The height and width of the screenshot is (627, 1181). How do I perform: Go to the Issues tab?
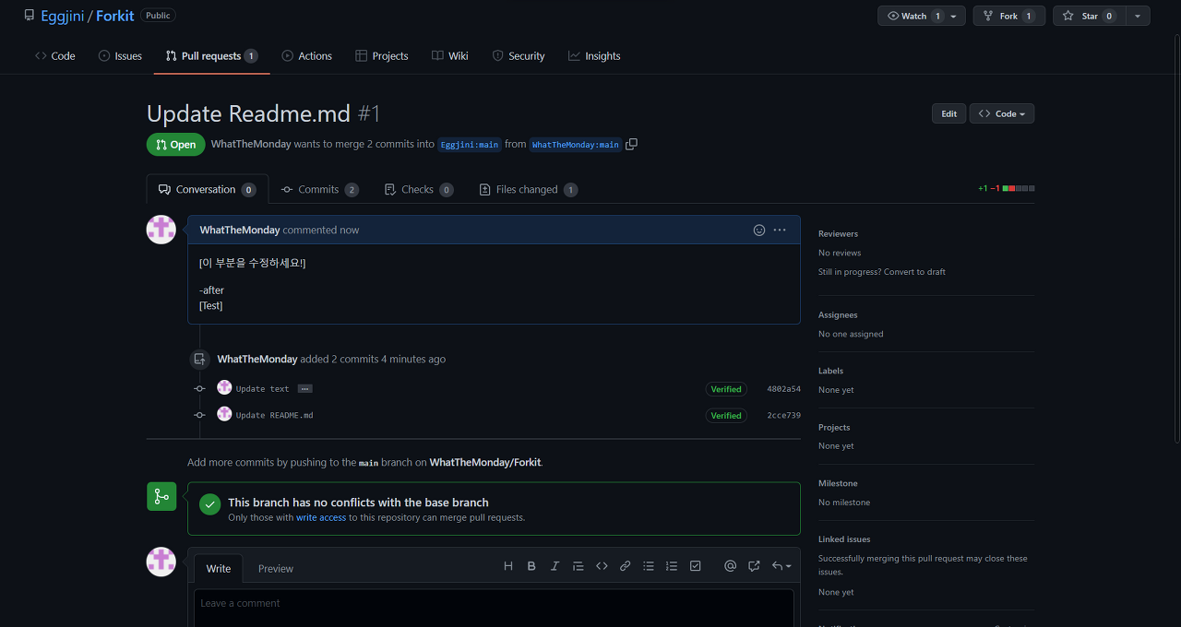pos(120,56)
